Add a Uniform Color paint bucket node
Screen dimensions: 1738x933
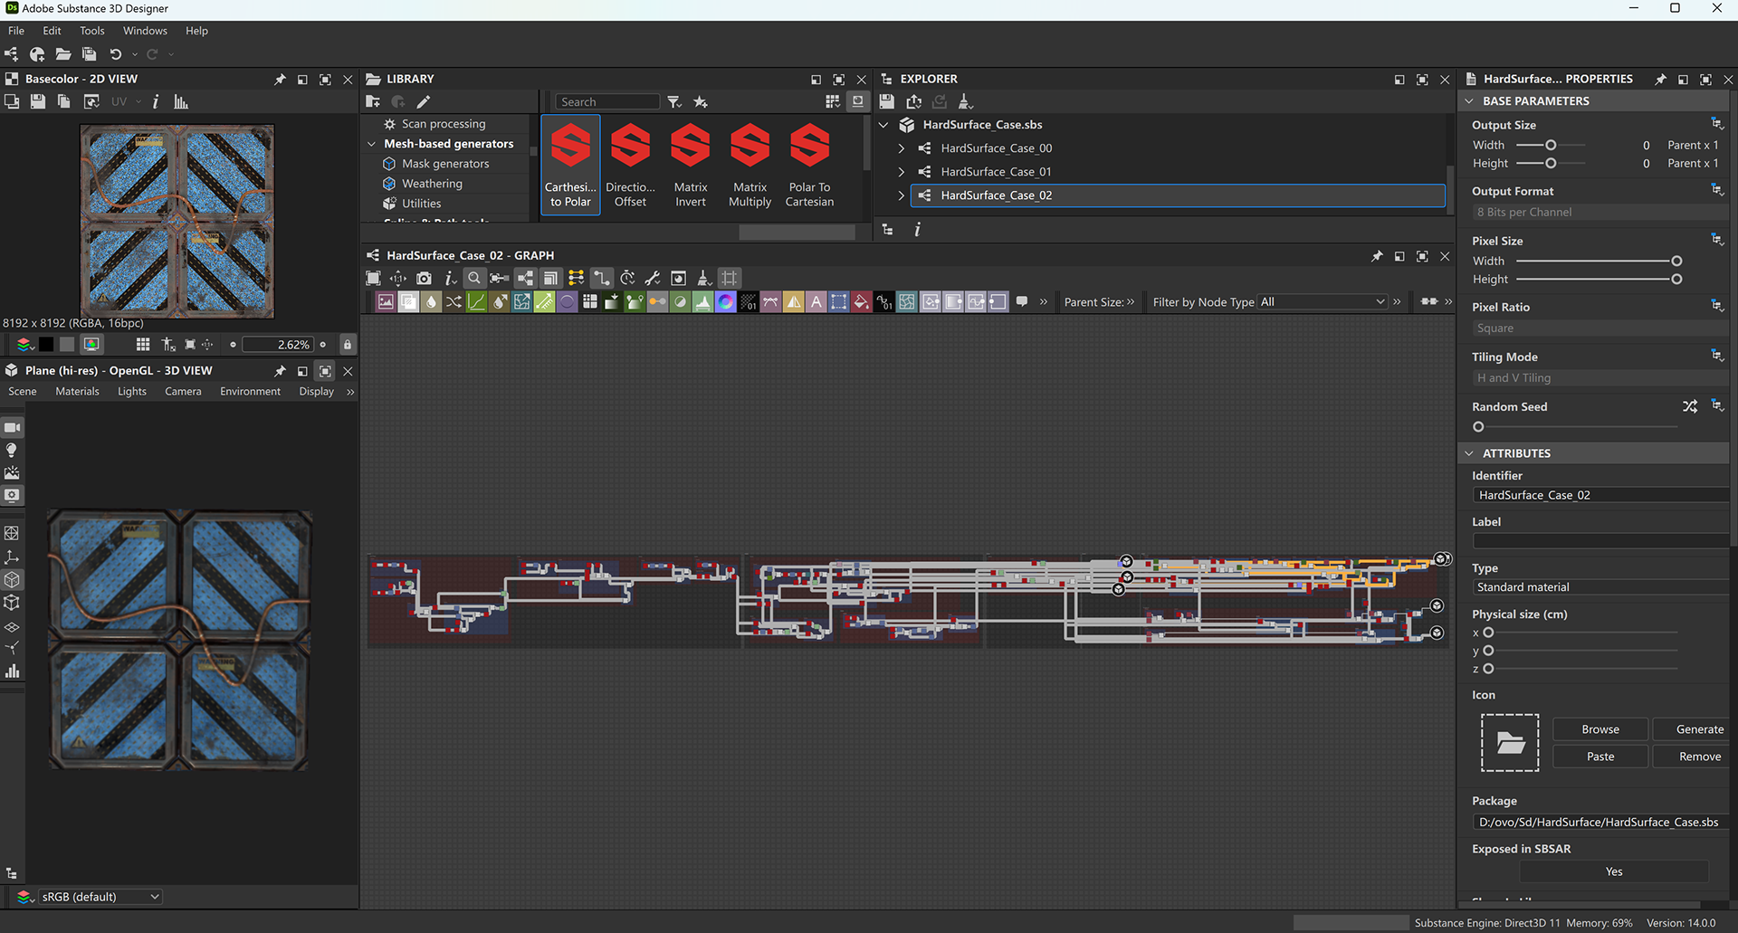[x=862, y=302]
